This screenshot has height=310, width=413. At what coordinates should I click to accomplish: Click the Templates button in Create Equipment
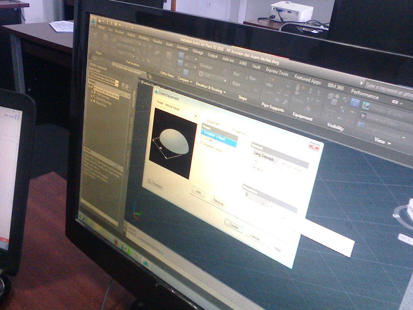[155, 183]
